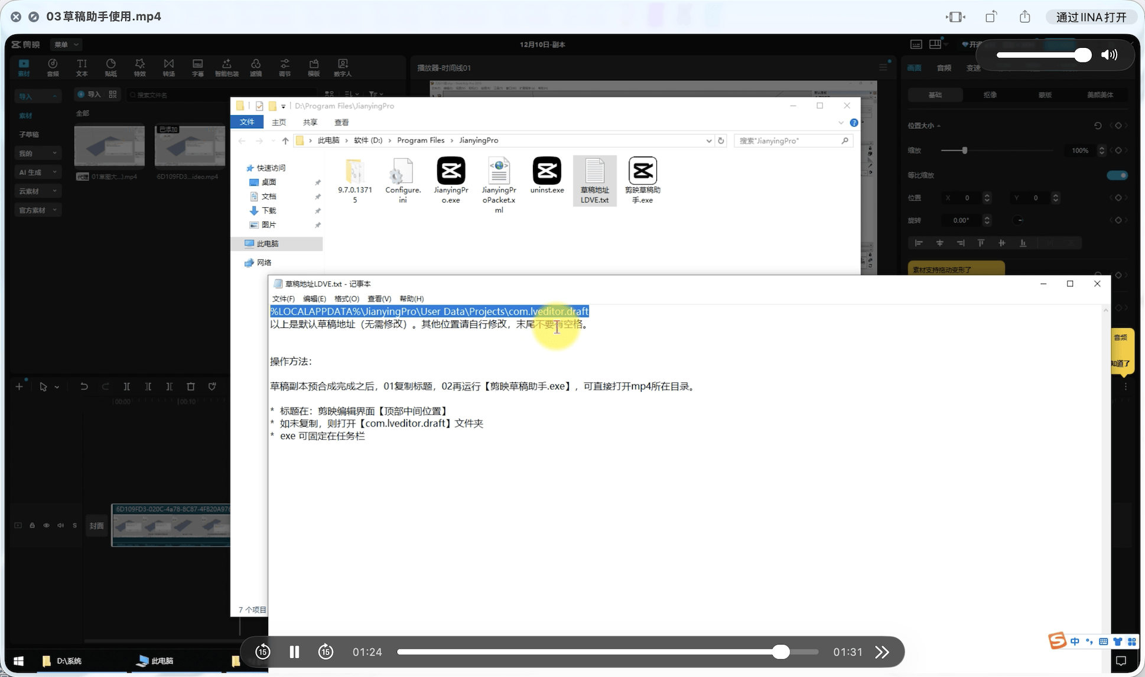Select the 滤镜 filters icon
The image size is (1145, 677).
255,67
